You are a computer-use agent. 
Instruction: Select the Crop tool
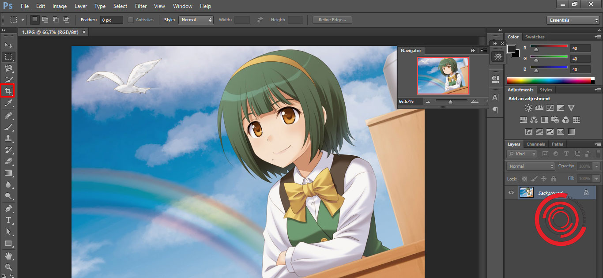pyautogui.click(x=8, y=91)
